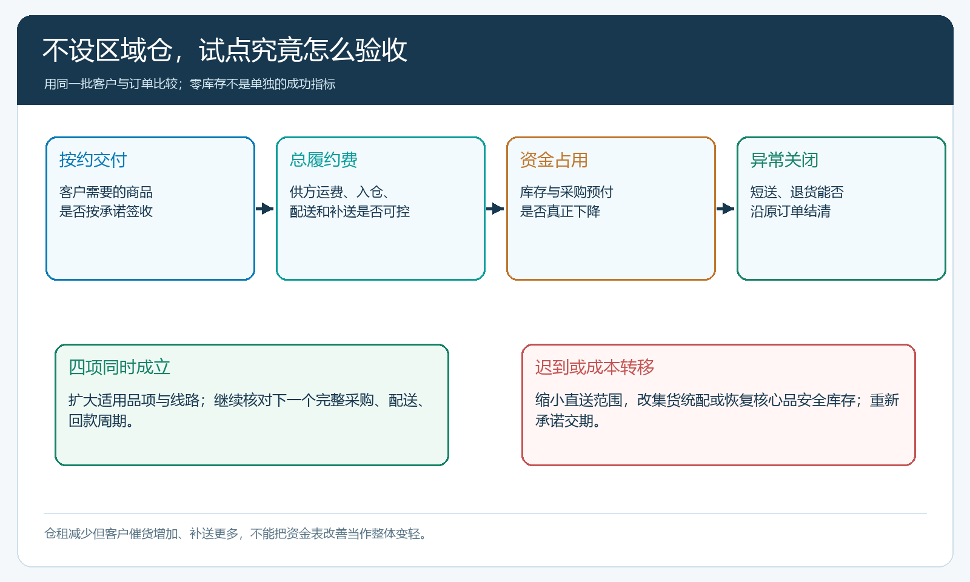Click text 客户需要的商品
Viewport: 970px width, 582px height.
point(106,192)
